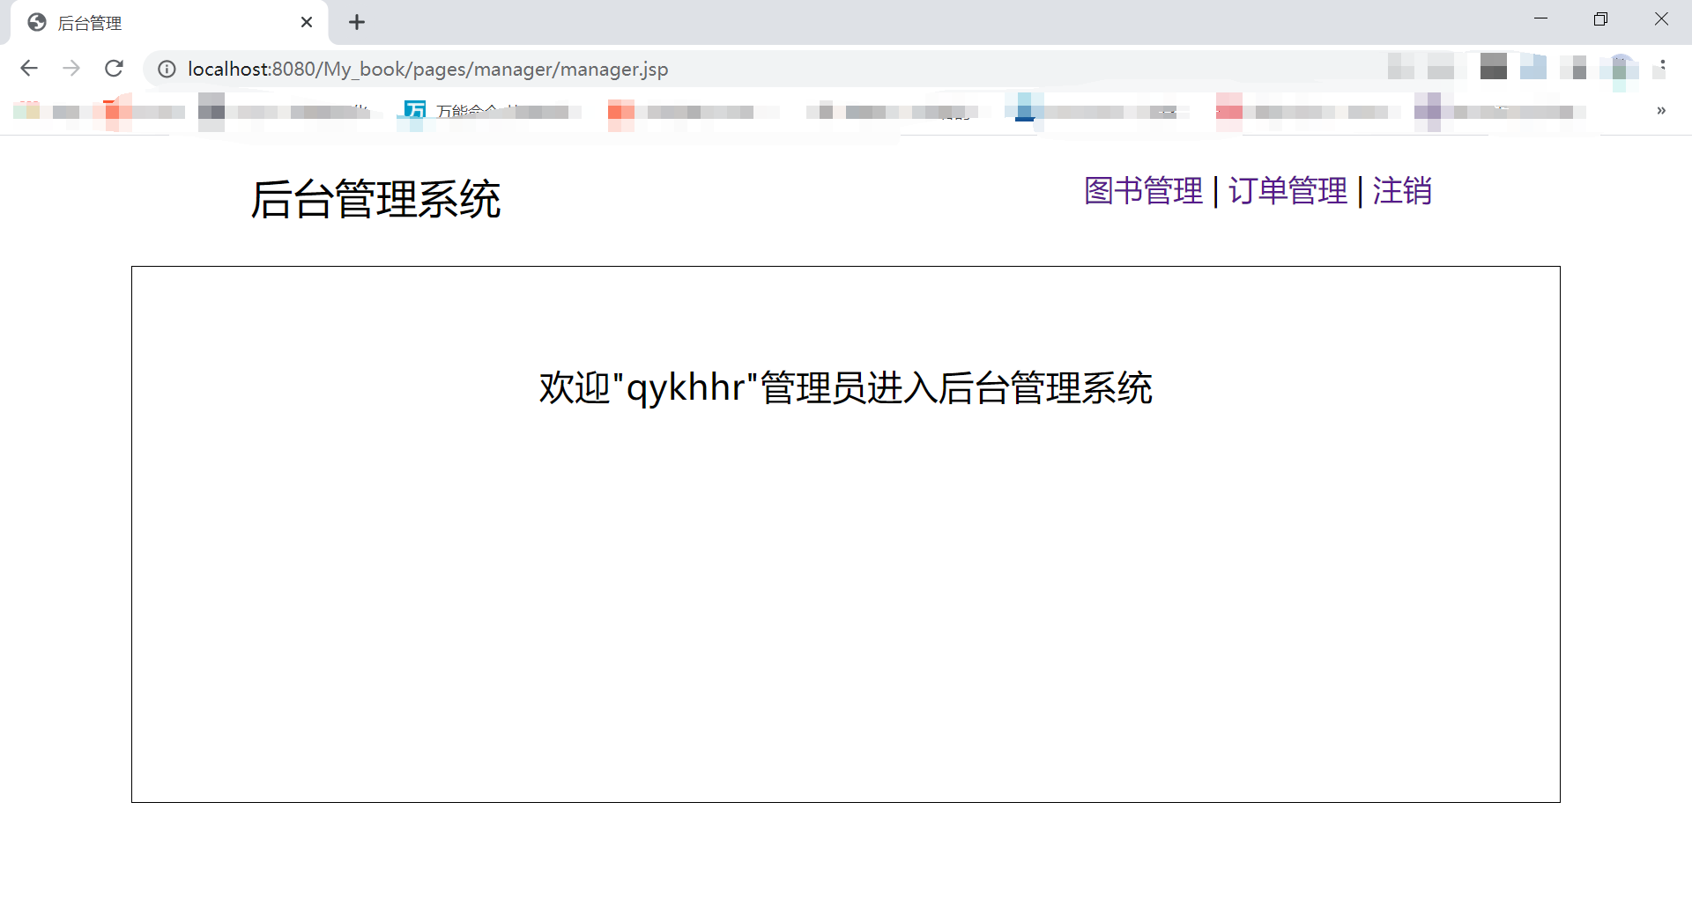Close the 后台管理 tab
The image size is (1692, 898).
click(307, 23)
